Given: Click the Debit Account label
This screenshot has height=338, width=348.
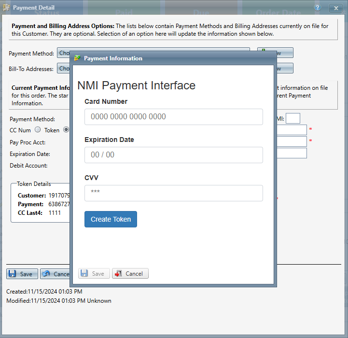Looking at the screenshot, I should click(28, 166).
